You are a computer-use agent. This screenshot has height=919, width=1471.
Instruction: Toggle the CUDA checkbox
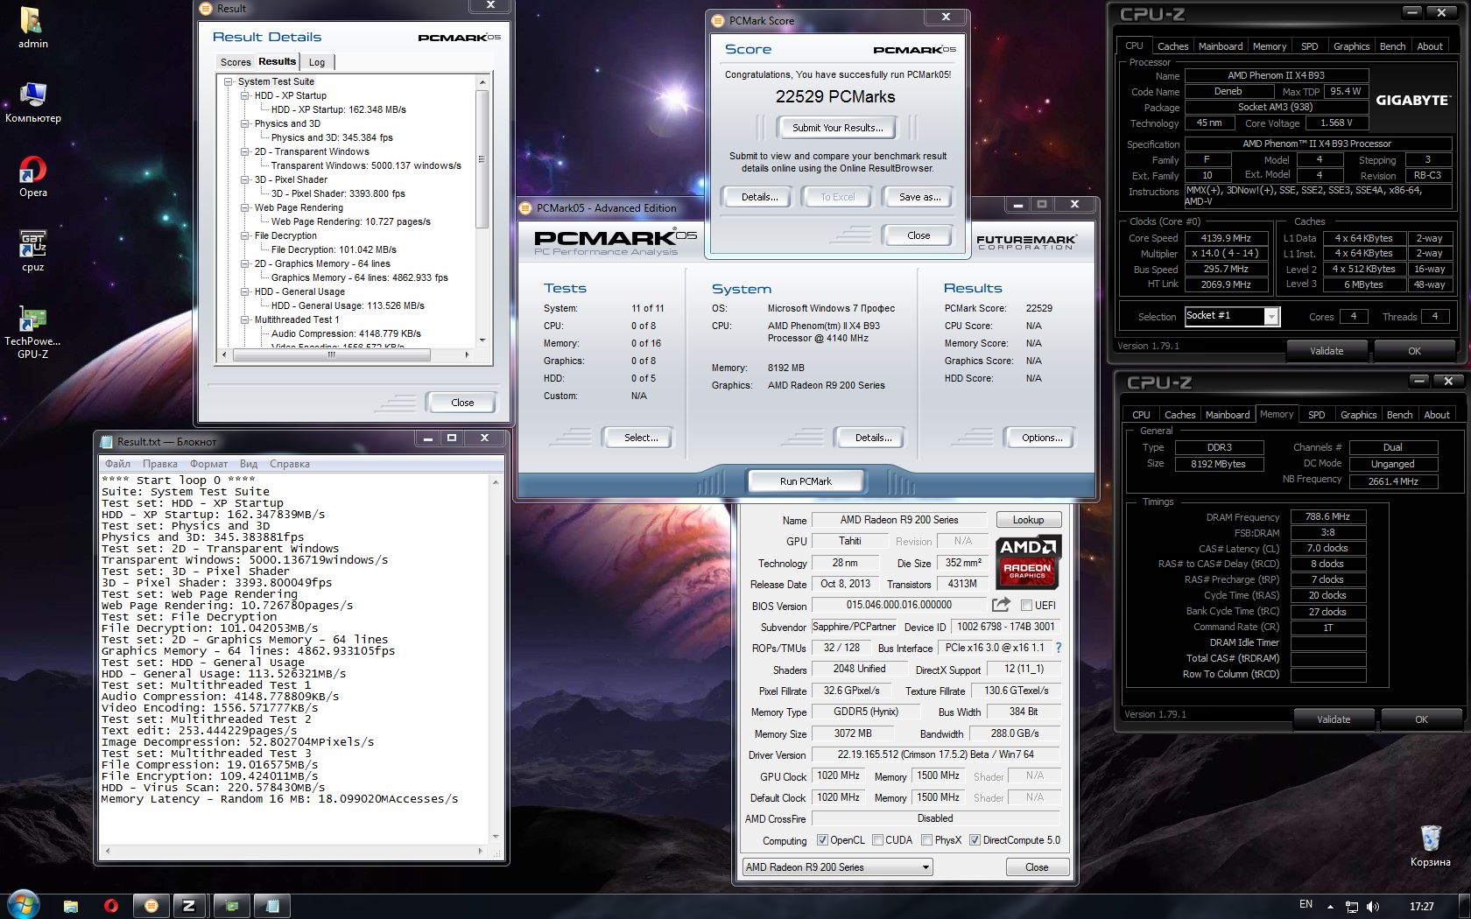(x=877, y=840)
